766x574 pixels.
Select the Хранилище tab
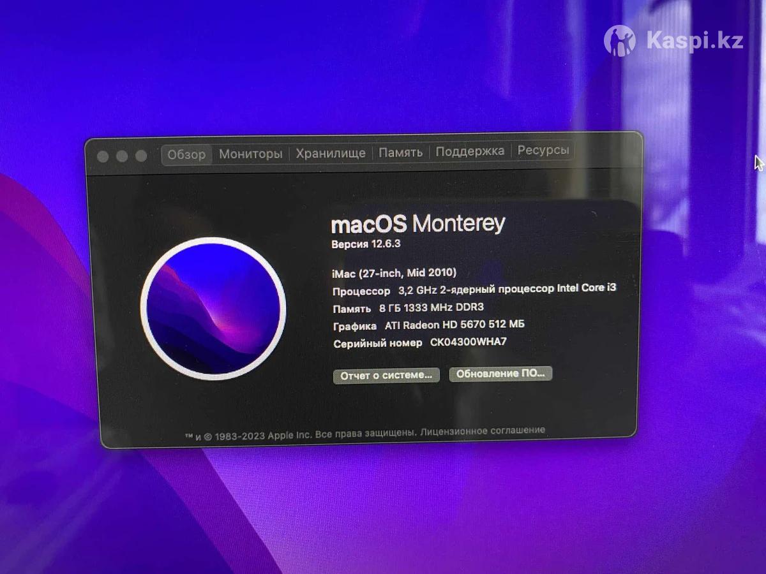[x=331, y=153]
